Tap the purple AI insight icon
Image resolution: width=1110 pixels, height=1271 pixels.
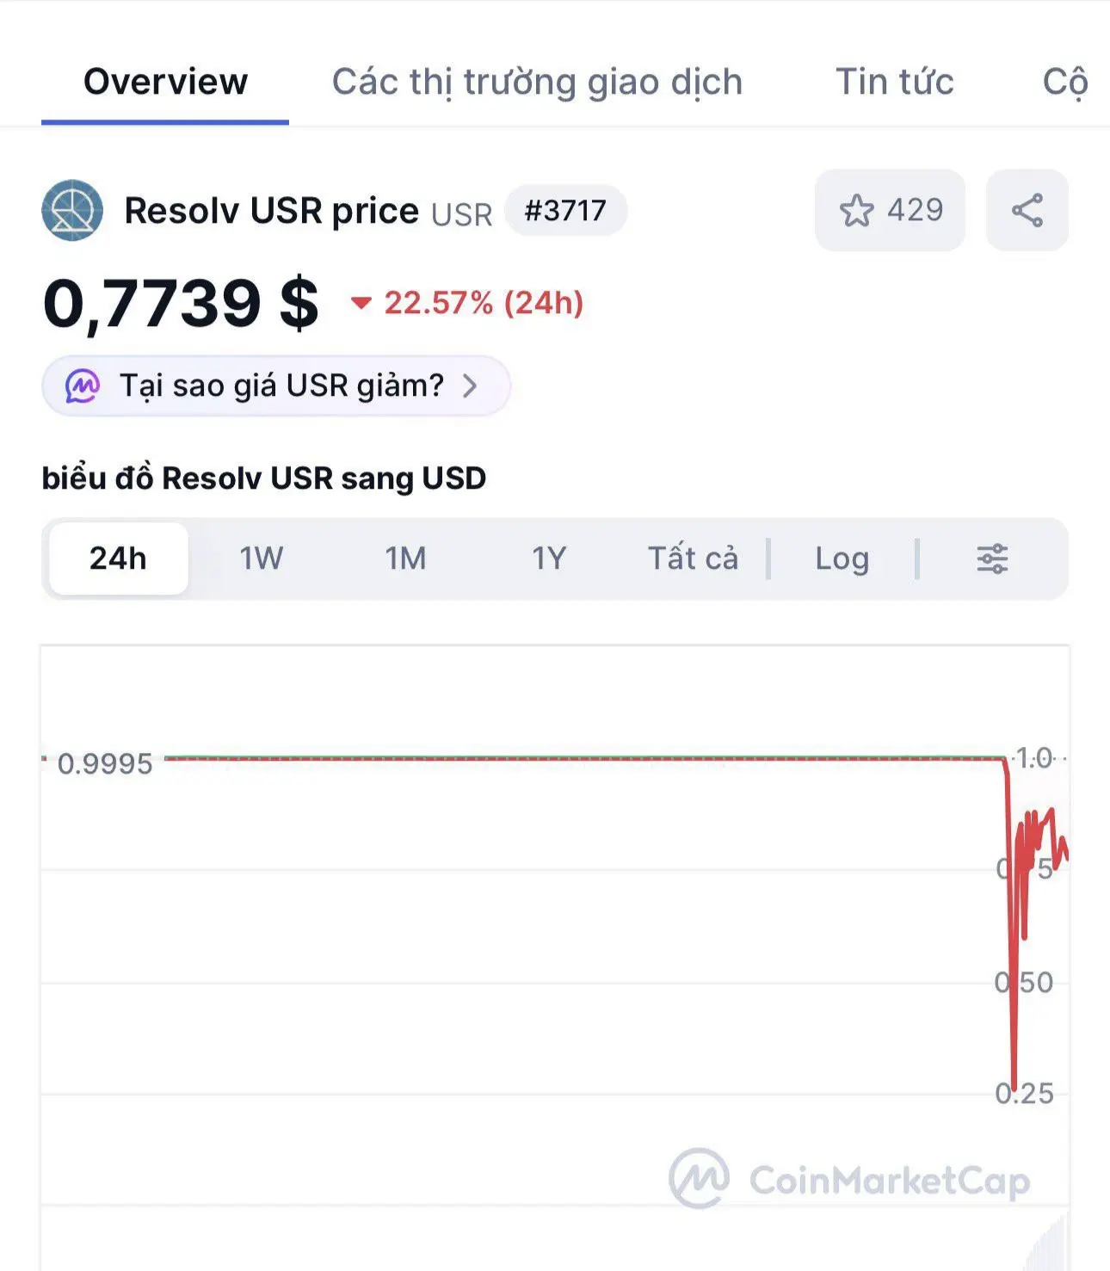pyautogui.click(x=83, y=386)
